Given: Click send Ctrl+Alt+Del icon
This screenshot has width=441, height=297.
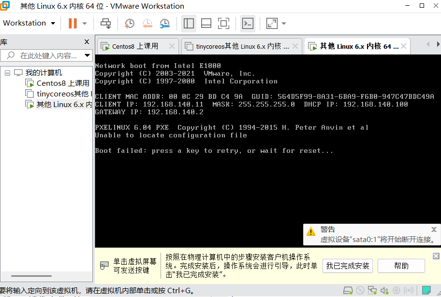Looking at the screenshot, I should (x=105, y=23).
